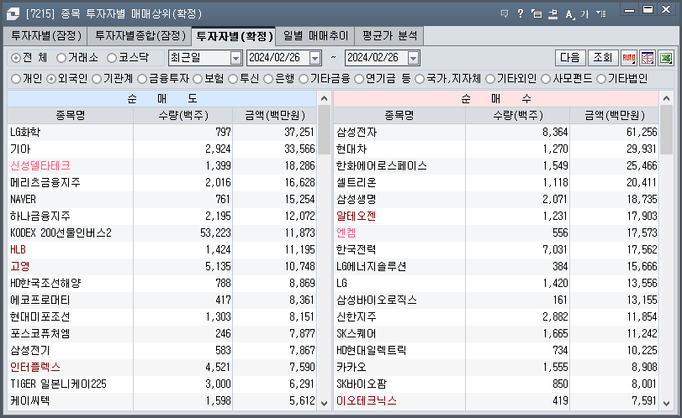Click the down arrow of 순매수 scrollbar
682x418 pixels.
(666, 403)
